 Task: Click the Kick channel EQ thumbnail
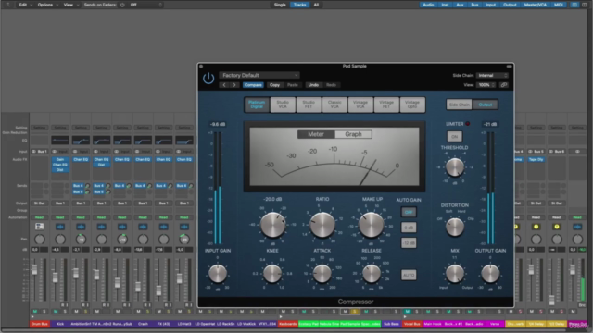click(x=60, y=140)
